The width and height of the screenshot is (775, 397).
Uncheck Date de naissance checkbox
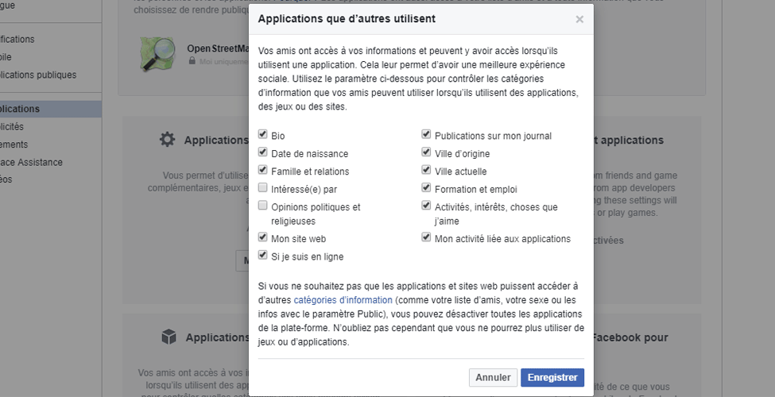262,152
